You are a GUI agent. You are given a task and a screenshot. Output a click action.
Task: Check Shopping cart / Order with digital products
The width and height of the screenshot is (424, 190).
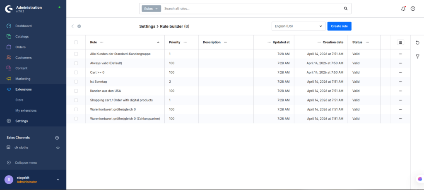coord(76,100)
